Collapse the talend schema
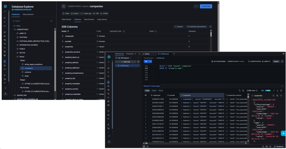Image resolution: width=286 pixels, height=149 pixels. (x=15, y=57)
